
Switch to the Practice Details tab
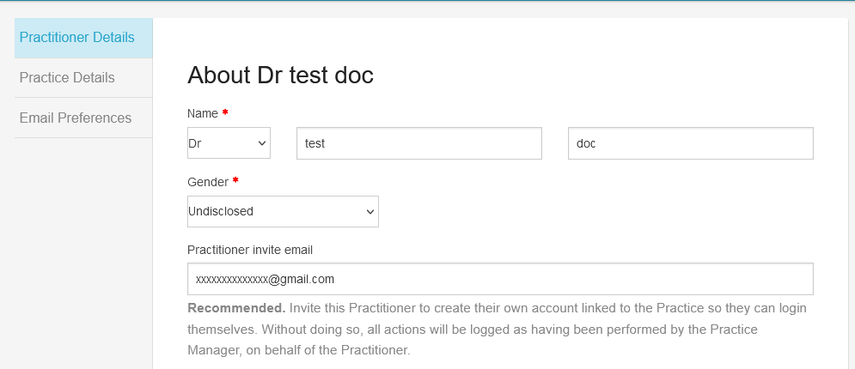point(83,78)
